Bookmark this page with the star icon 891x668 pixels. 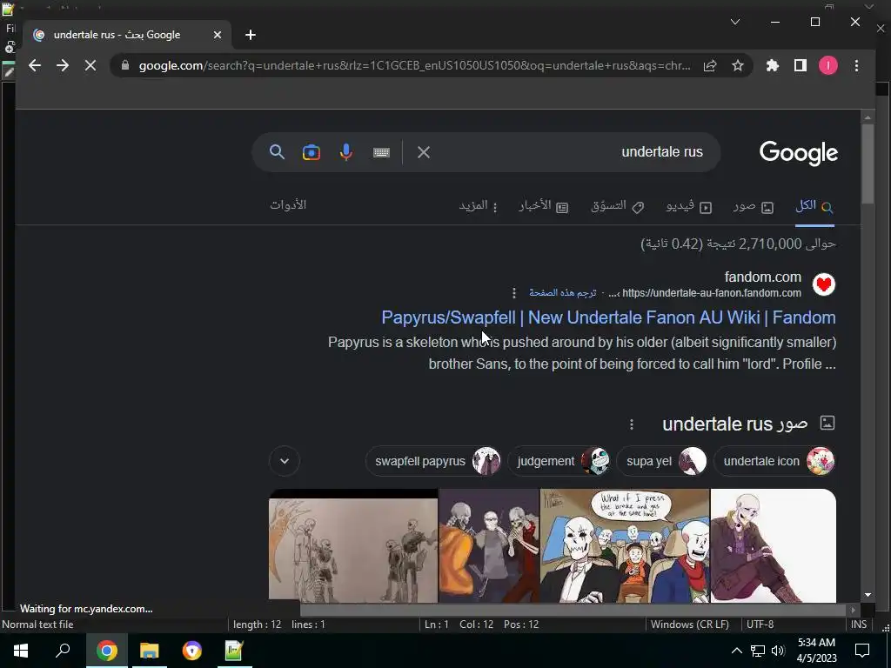[x=738, y=65]
